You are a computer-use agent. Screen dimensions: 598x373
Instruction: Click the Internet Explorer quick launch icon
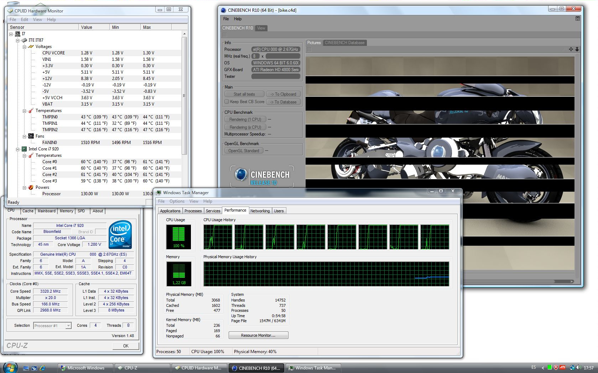(43, 368)
